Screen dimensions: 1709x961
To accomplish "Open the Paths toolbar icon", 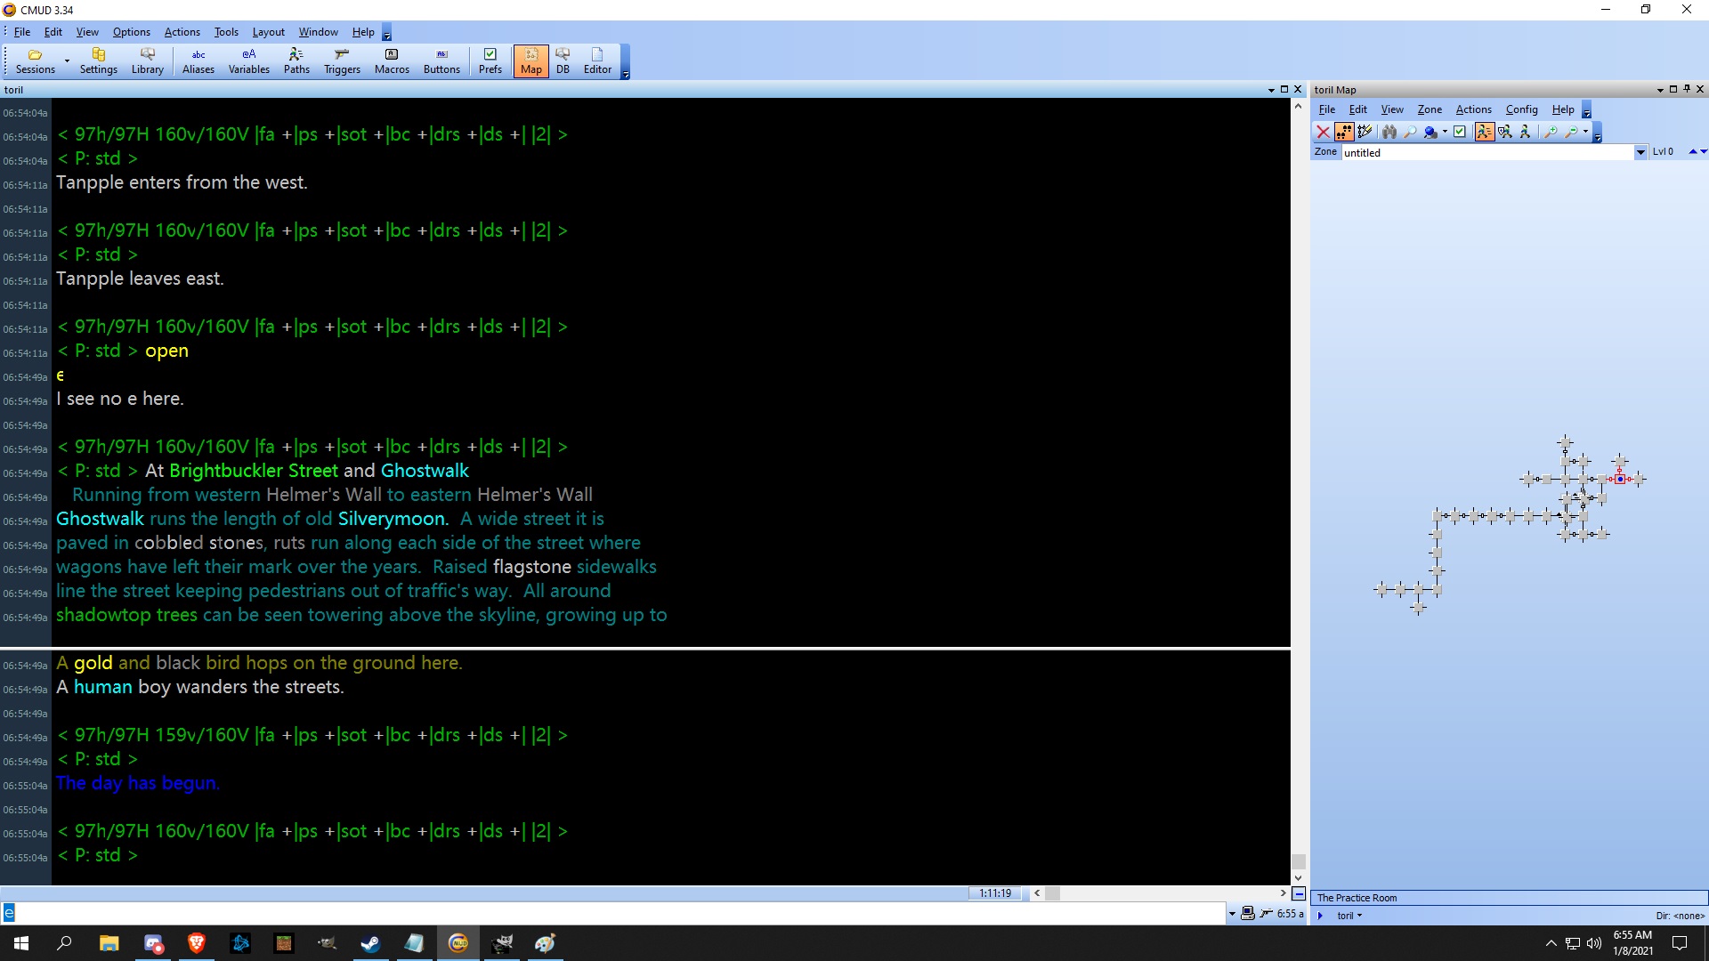I will click(296, 61).
